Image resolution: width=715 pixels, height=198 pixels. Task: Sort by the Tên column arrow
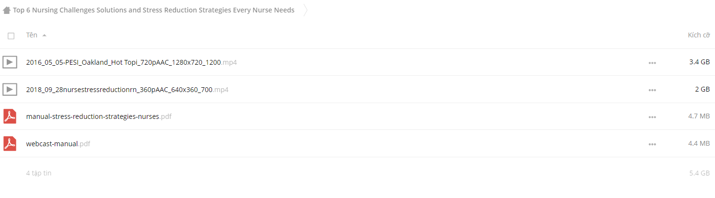44,35
